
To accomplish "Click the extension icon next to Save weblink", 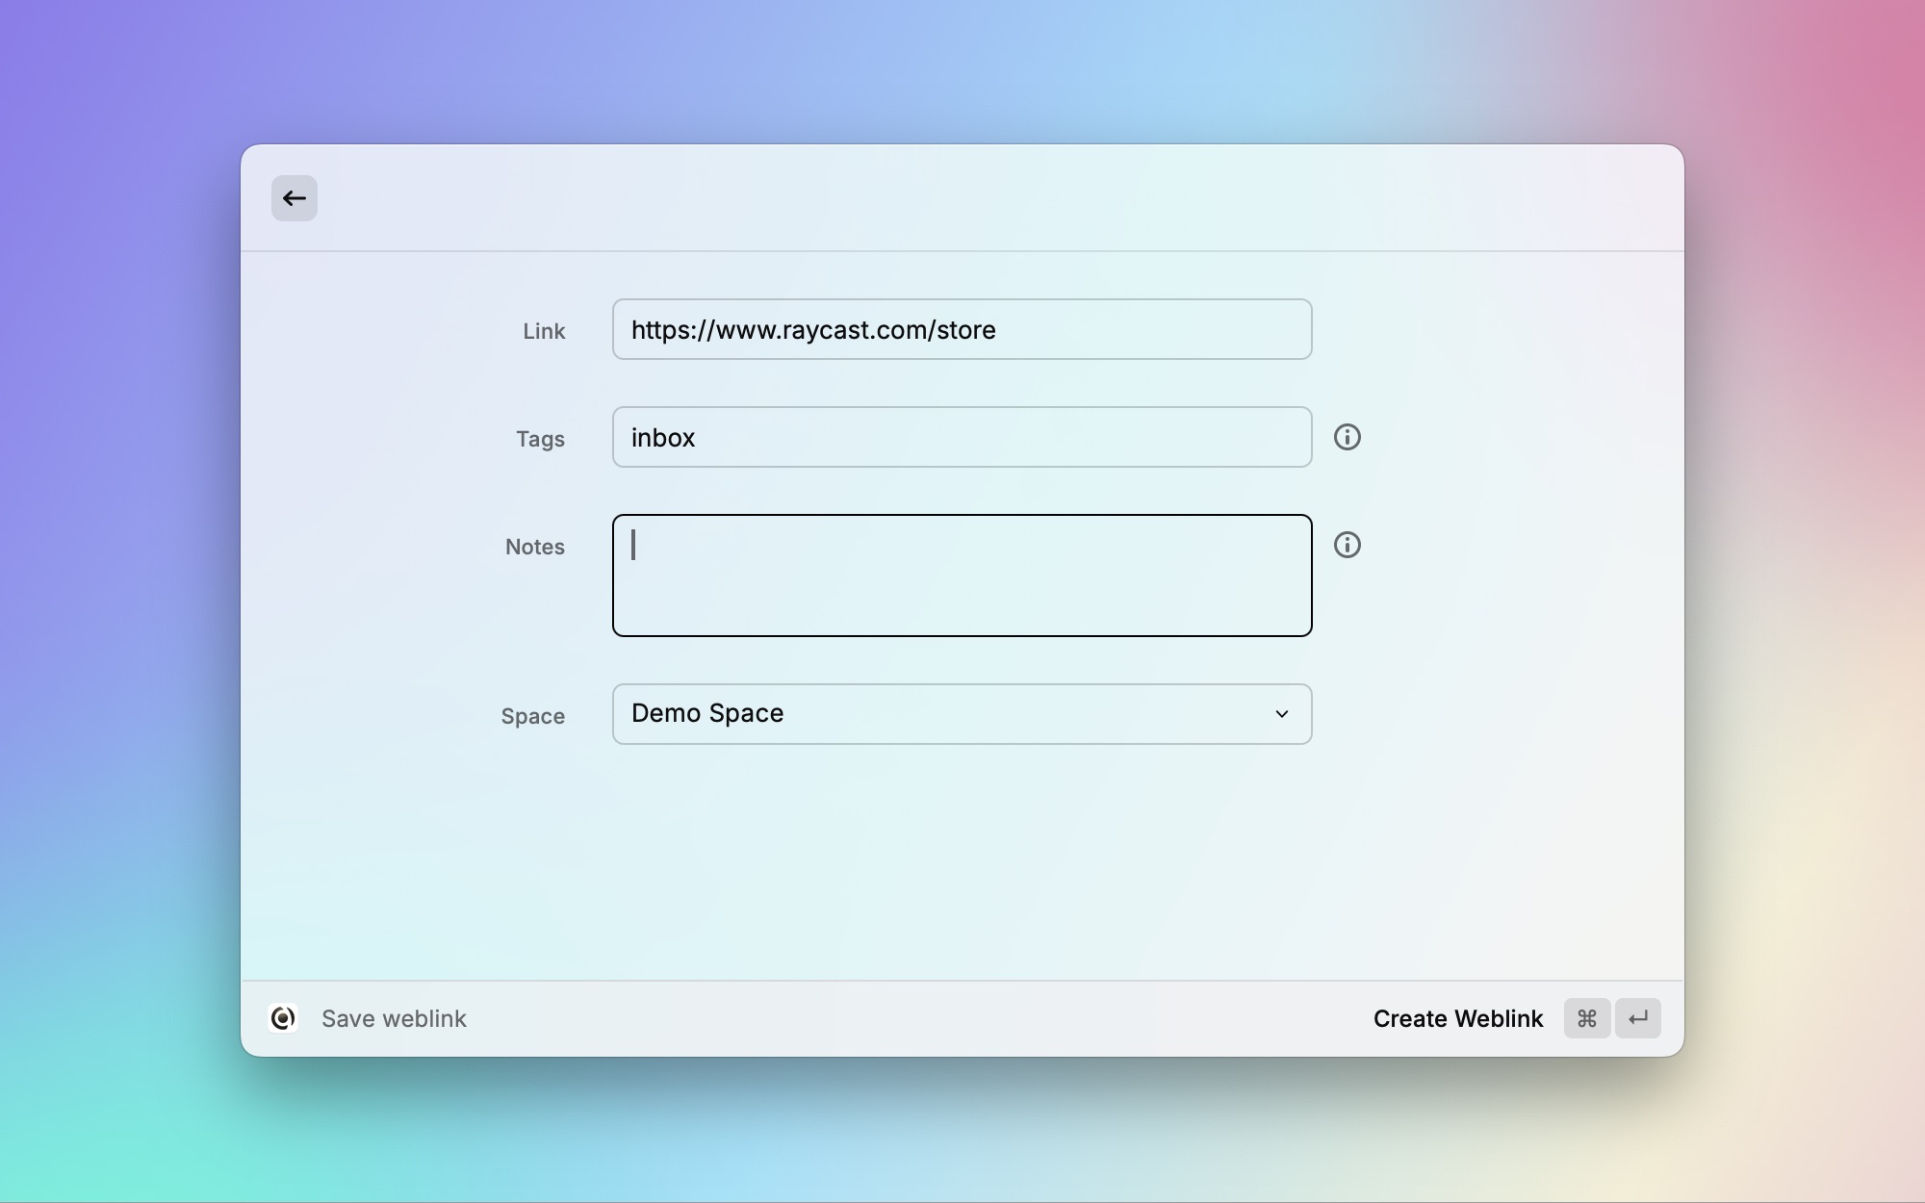I will pyautogui.click(x=283, y=1018).
